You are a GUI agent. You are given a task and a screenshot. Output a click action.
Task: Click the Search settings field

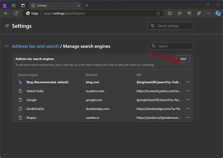(170, 26)
